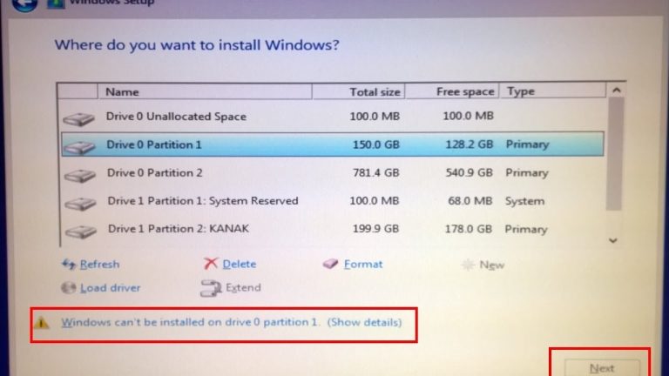This screenshot has height=376, width=669.
Task: Click the Next button
Action: click(x=602, y=368)
